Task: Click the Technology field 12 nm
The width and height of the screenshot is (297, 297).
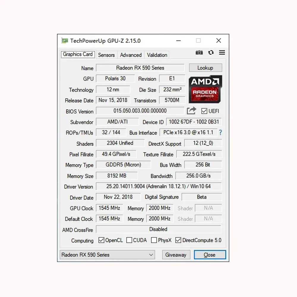Action: pyautogui.click(x=113, y=89)
